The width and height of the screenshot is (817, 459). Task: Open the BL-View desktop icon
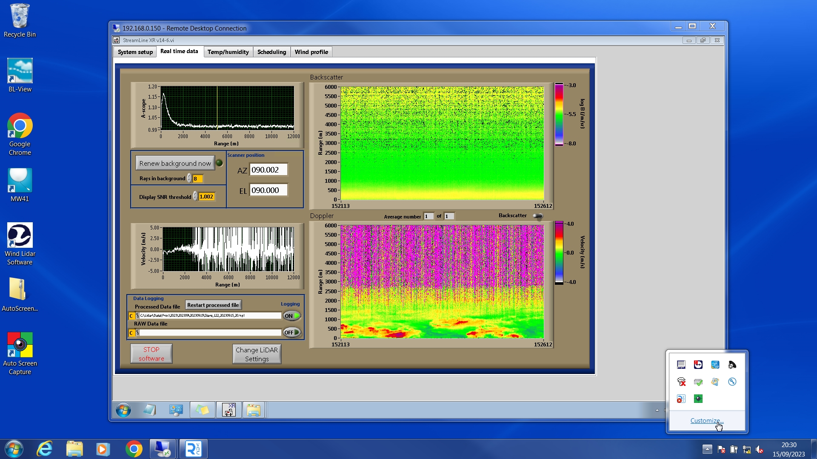coord(20,71)
